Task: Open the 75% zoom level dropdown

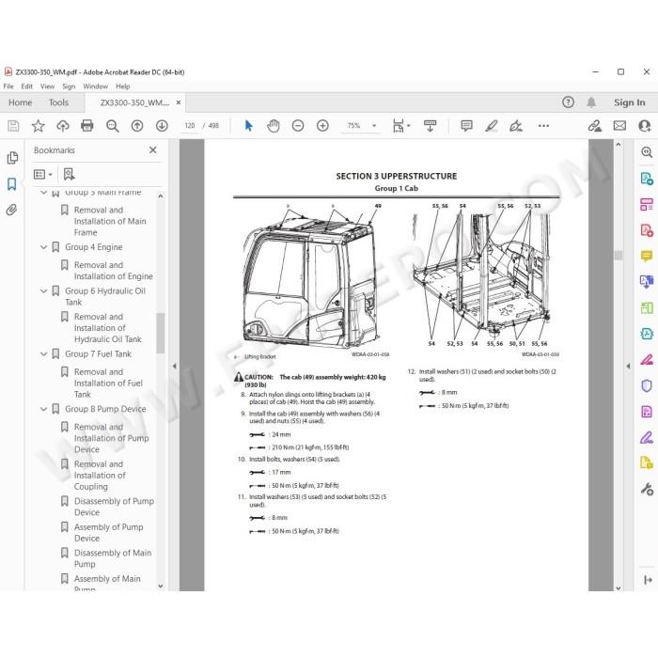Action: 374,125
